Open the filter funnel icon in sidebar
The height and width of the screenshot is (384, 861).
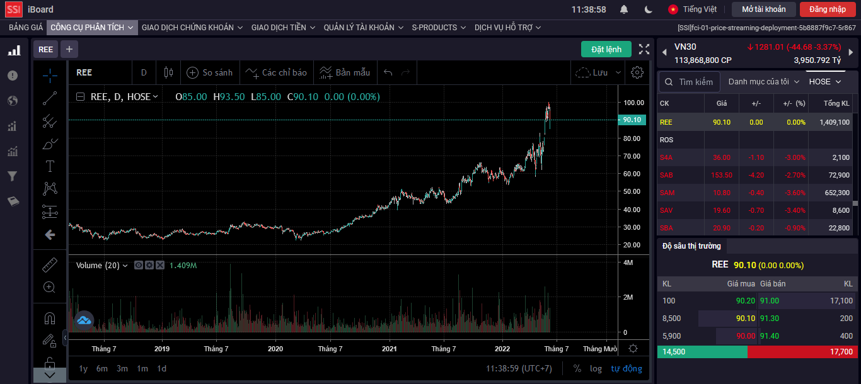(13, 176)
